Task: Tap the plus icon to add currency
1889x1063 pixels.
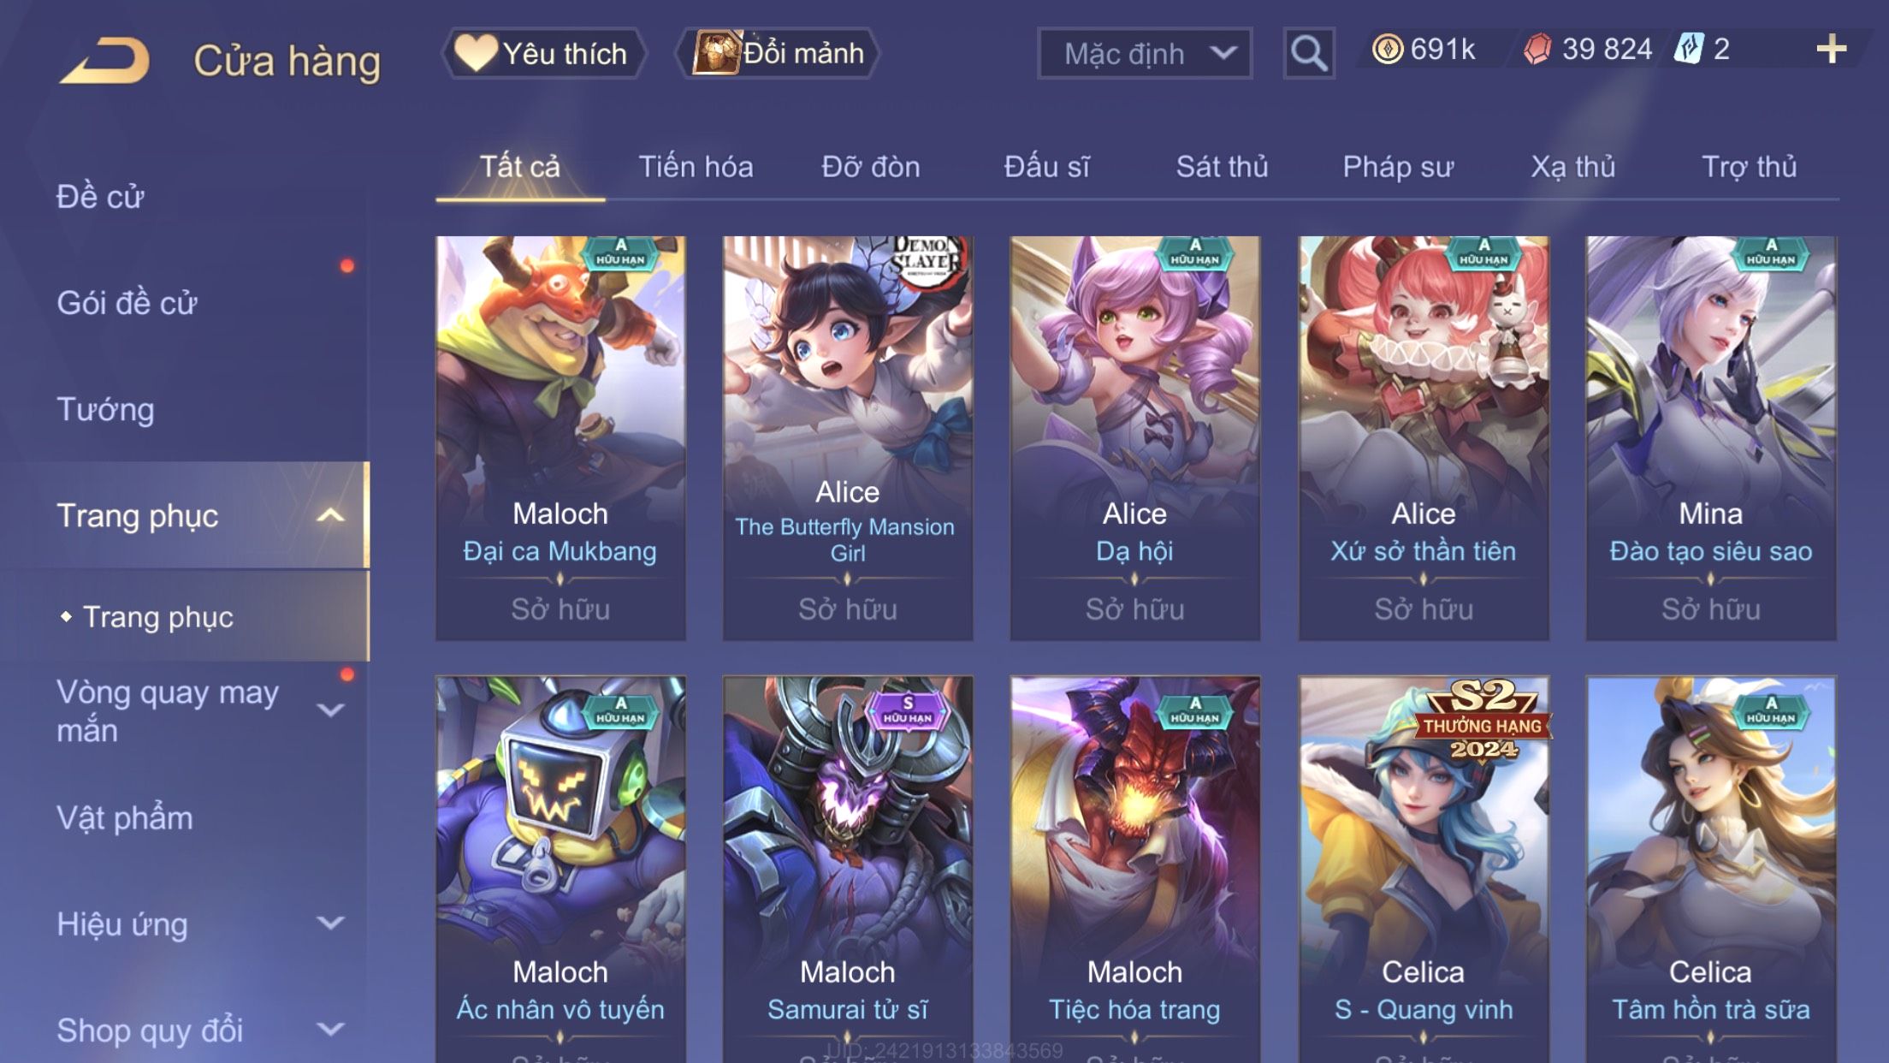Action: tap(1831, 50)
